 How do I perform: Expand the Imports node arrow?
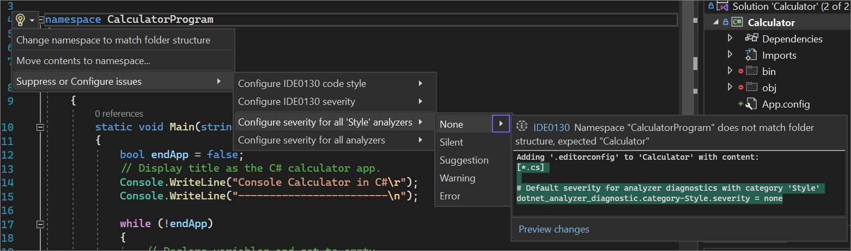(731, 55)
